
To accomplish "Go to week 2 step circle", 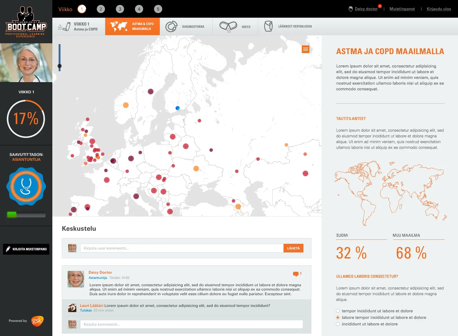I will coord(101,9).
